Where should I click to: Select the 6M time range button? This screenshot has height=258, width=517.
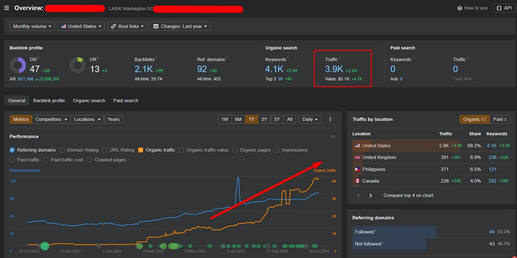pos(238,119)
